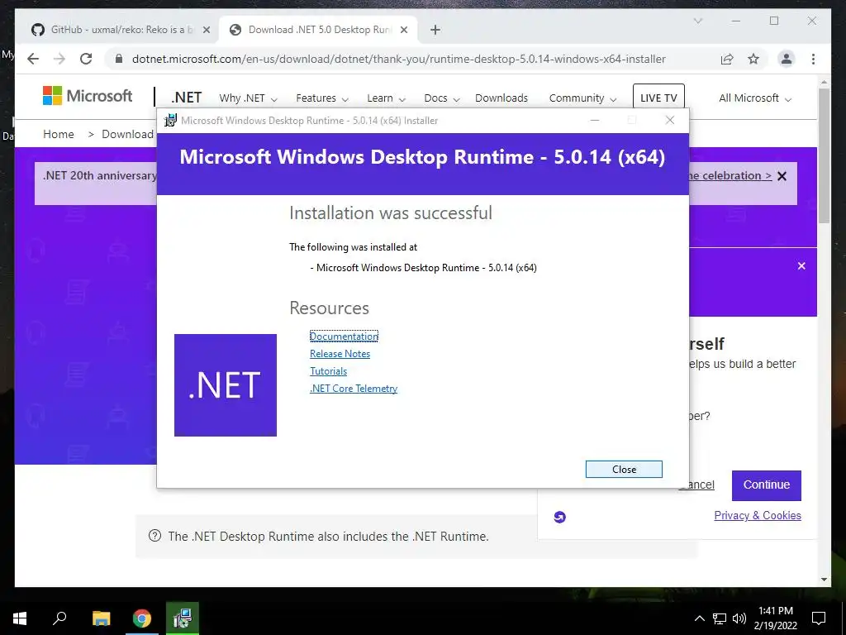This screenshot has width=846, height=635.
Task: Click the LIVE TV button
Action: coord(658,98)
